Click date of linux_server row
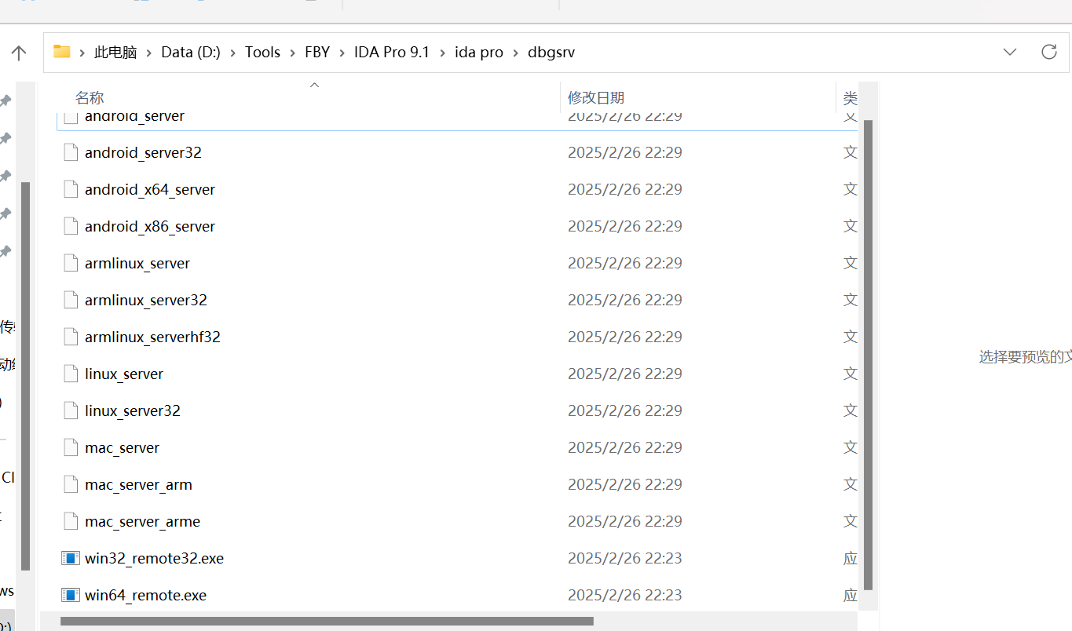 coord(625,374)
